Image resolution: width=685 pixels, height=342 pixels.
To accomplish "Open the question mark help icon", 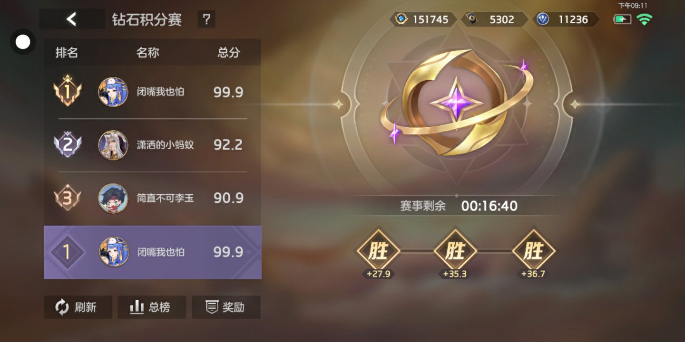I will 206,19.
